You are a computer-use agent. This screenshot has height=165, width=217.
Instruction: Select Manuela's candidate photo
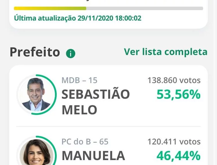point(36,152)
